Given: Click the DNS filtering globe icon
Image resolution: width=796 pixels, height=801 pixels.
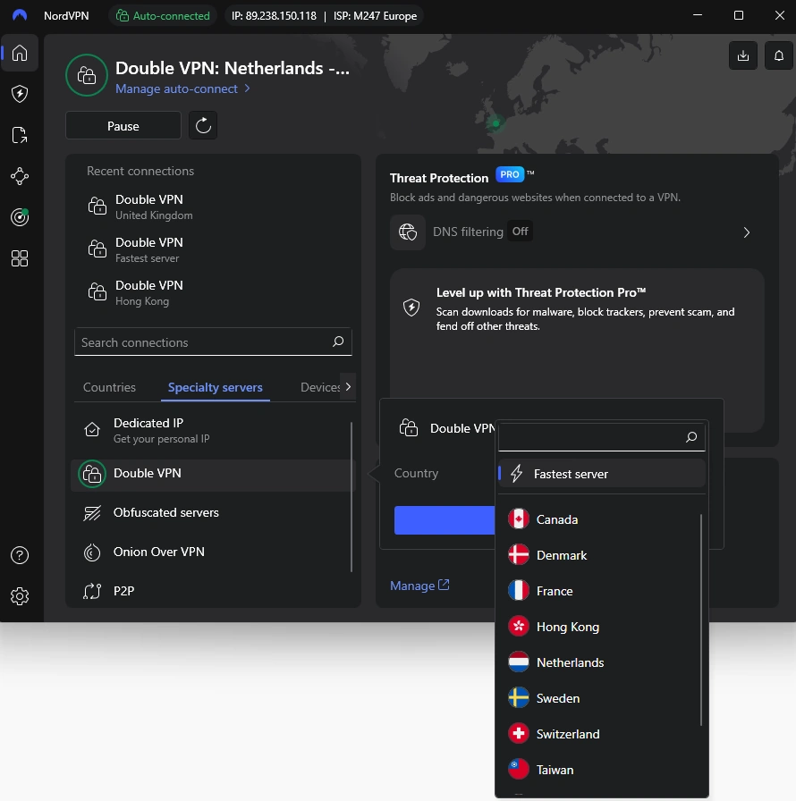Looking at the screenshot, I should 408,232.
